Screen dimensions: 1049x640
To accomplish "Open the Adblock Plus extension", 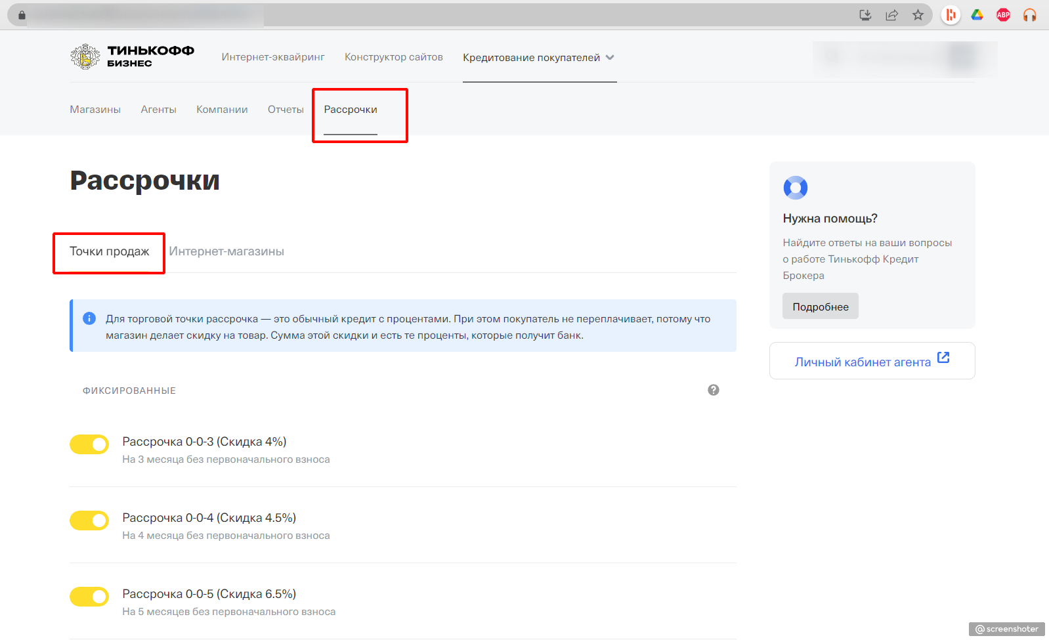I will point(1003,15).
